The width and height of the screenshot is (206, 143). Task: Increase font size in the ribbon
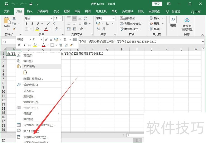point(48,24)
